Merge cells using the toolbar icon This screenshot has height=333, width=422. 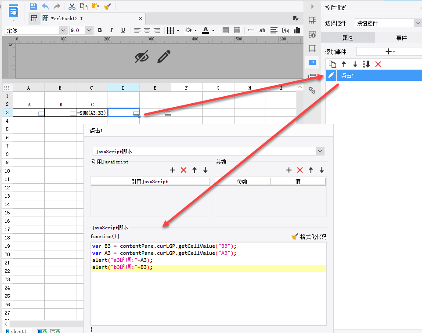226,30
